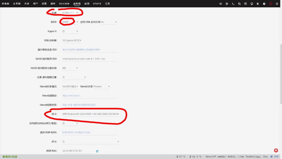Open the 显卡 AMD Radeon RX 550 dropdown
This screenshot has width=282, height=159.
(x=91, y=114)
